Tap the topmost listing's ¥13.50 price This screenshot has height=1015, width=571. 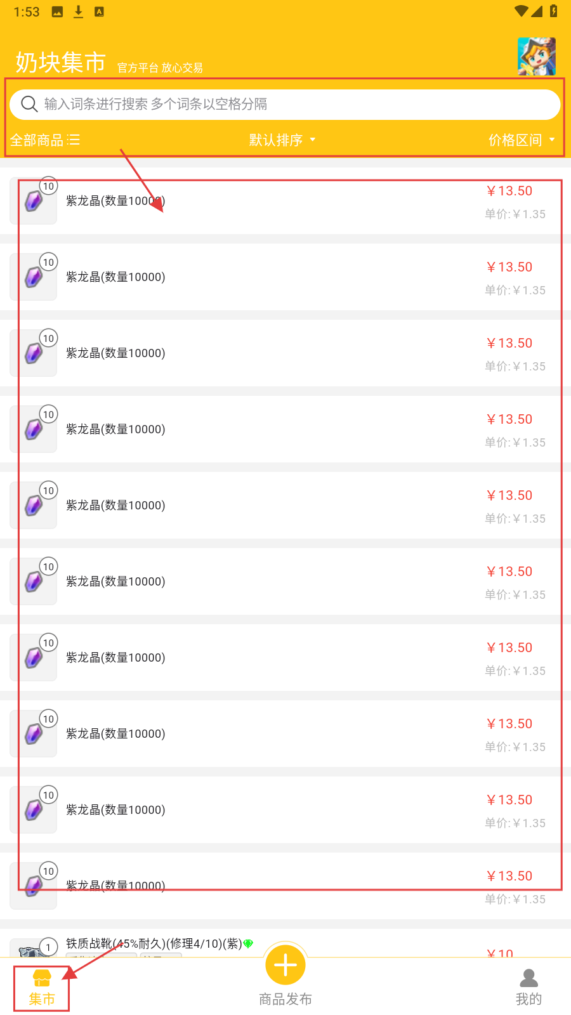click(x=509, y=191)
